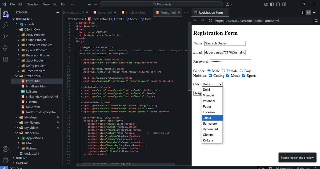Expand the OUTLINE section
Image resolution: width=320 pixels, height=169 pixels.
click(x=37, y=158)
